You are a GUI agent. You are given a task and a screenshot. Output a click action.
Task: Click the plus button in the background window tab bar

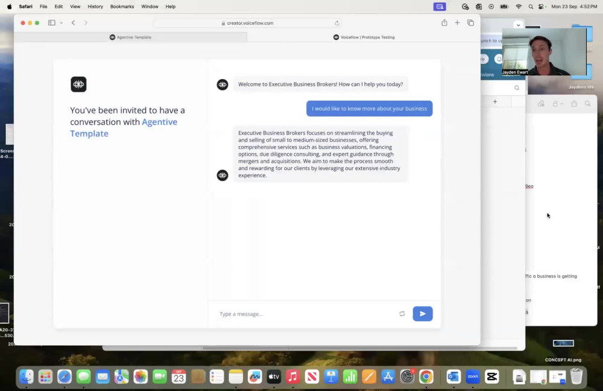point(495,101)
